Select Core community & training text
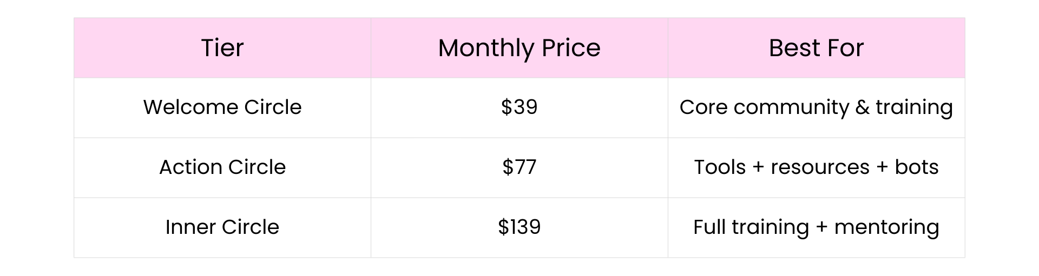Viewport: 1039px width, 276px height. click(x=816, y=107)
